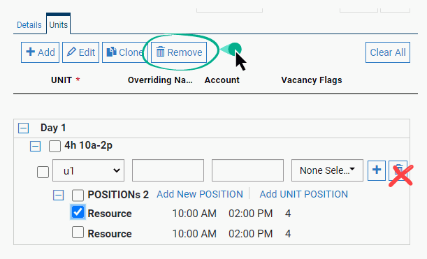Check the 4h 10a-2p shift checkbox

[55, 147]
